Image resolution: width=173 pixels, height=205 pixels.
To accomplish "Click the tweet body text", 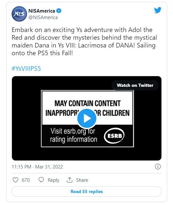I will point(84,41).
